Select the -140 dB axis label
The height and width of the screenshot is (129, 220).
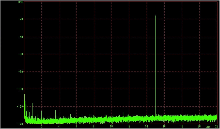(20, 124)
